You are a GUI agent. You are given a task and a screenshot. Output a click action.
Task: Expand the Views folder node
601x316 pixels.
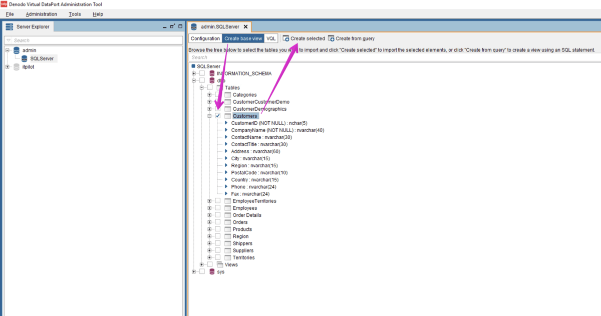pos(202,264)
